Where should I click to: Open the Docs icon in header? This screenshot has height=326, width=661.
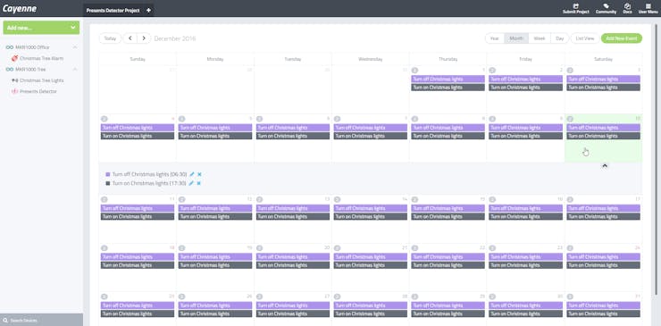(627, 6)
